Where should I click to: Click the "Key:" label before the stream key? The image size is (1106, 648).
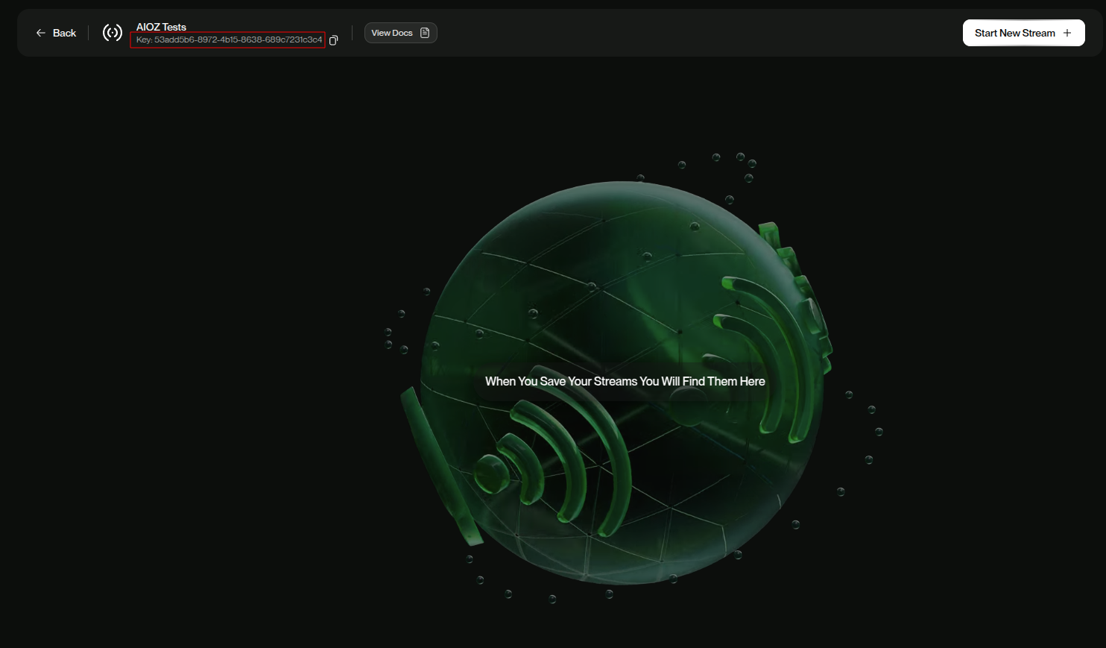click(x=144, y=40)
